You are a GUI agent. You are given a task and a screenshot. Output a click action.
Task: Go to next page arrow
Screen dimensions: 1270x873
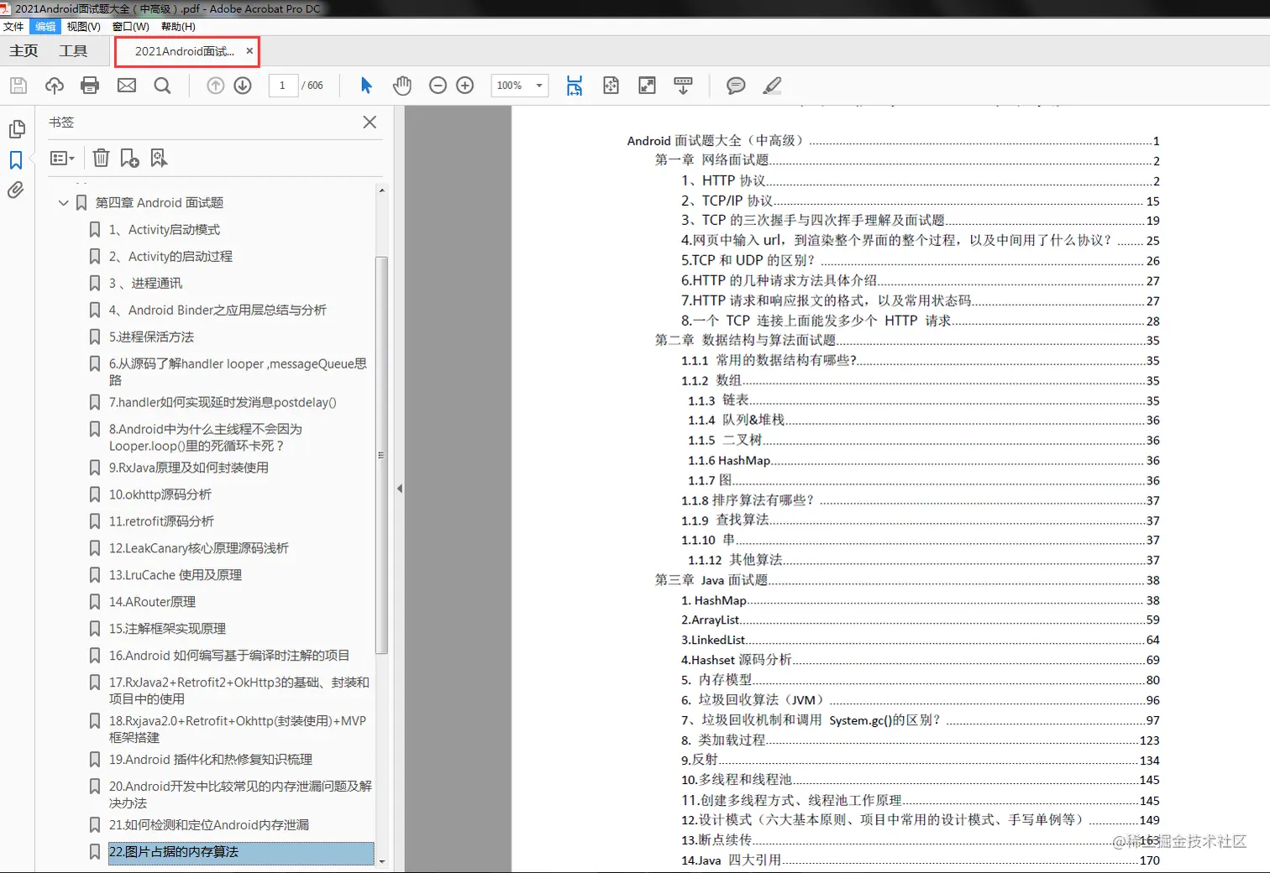coord(243,86)
